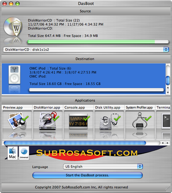Open the SubRosaSoft.com banner link
This screenshot has width=172, height=193.
tap(87, 153)
